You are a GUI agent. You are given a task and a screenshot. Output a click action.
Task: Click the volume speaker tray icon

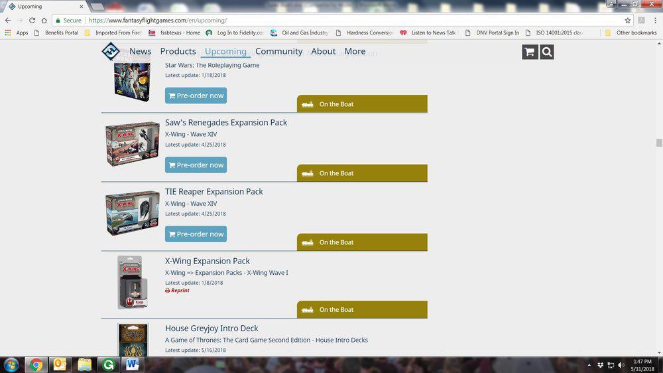pos(621,365)
